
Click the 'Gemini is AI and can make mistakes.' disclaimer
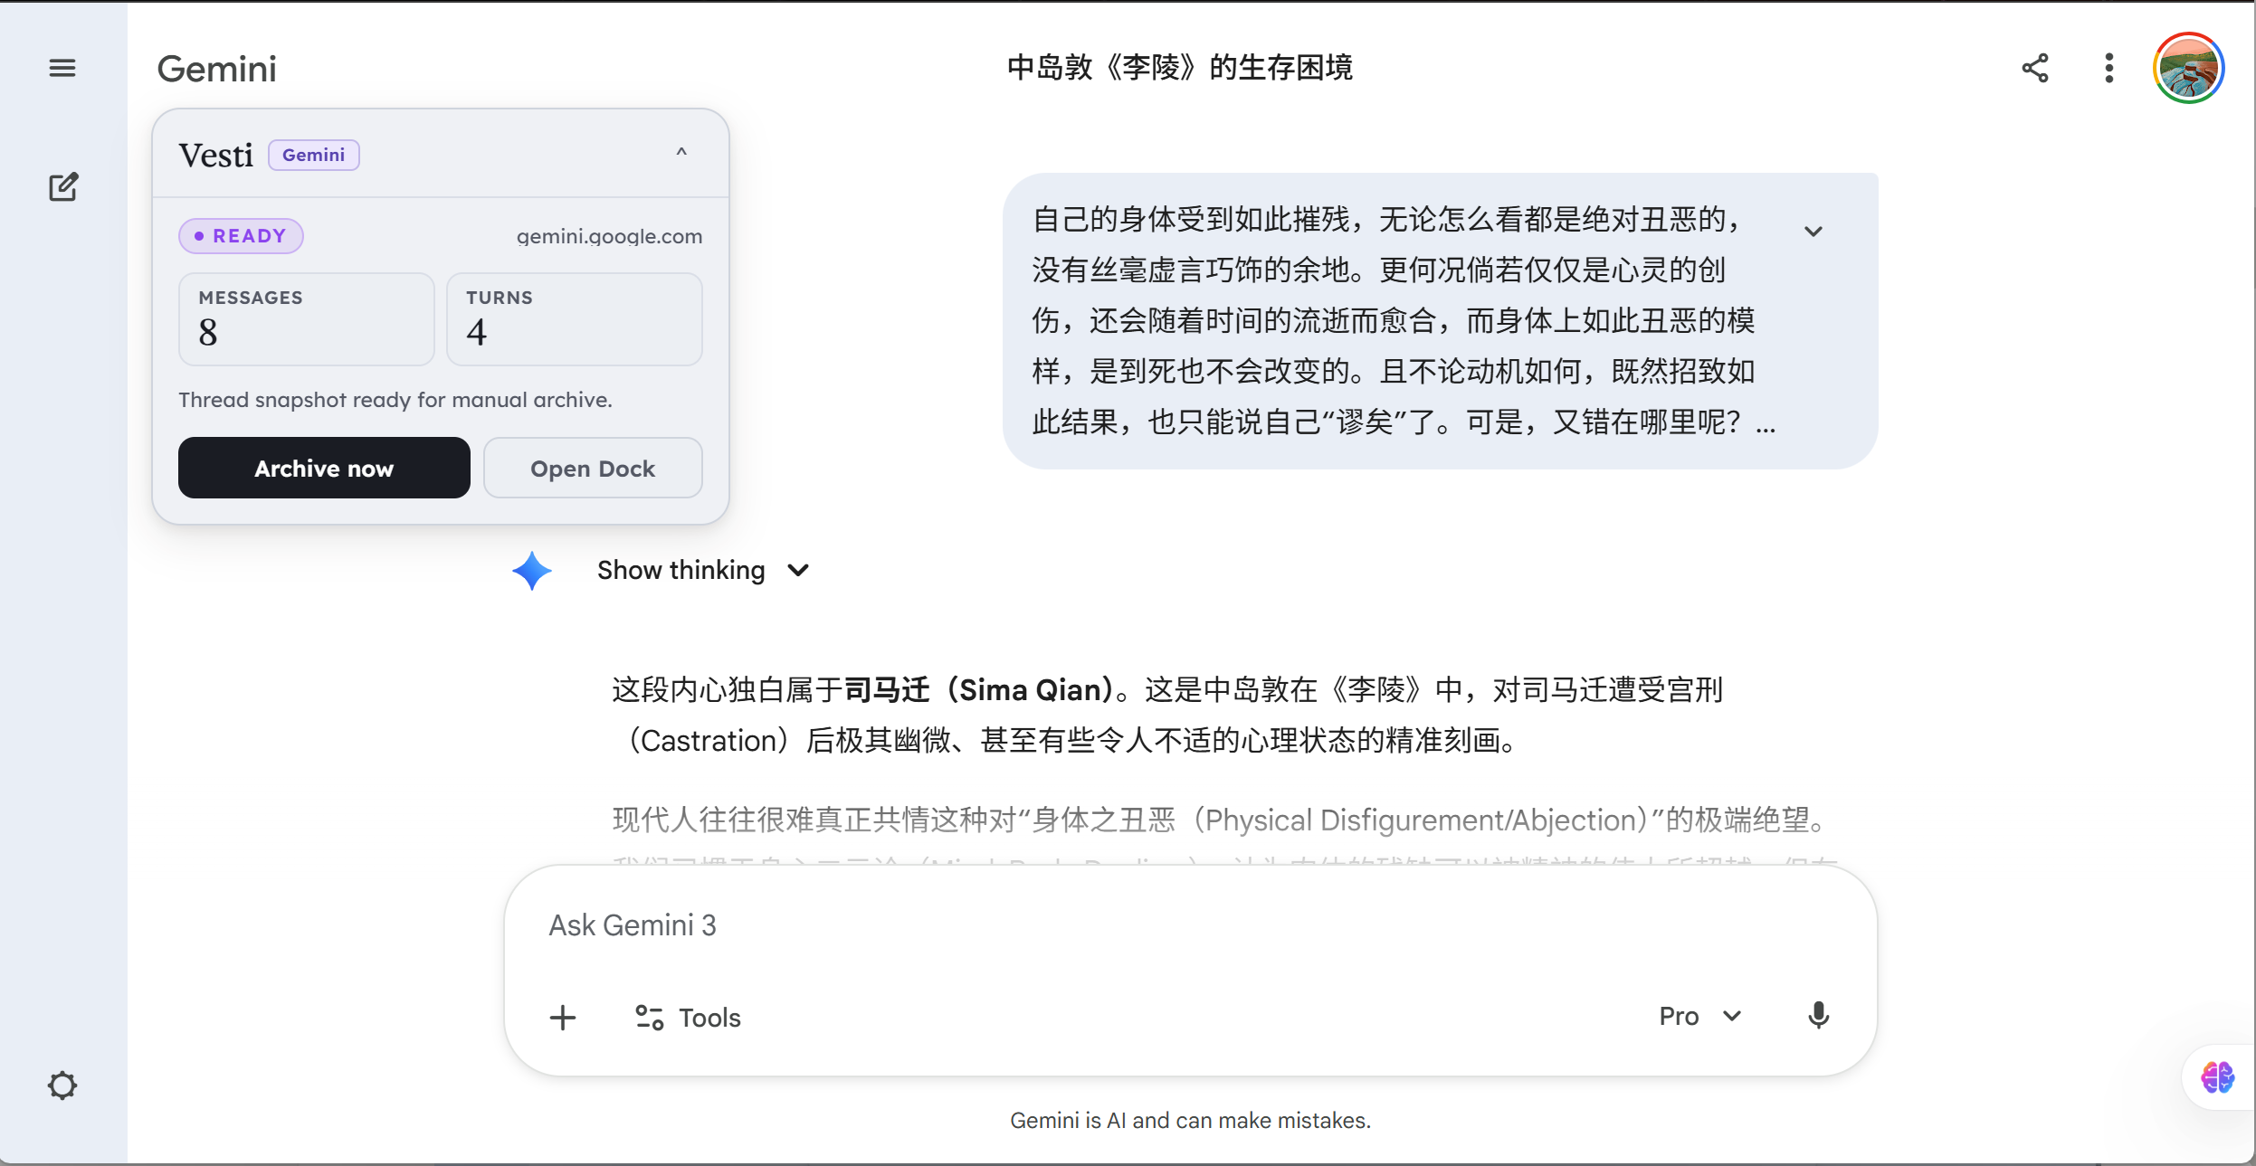tap(1190, 1121)
